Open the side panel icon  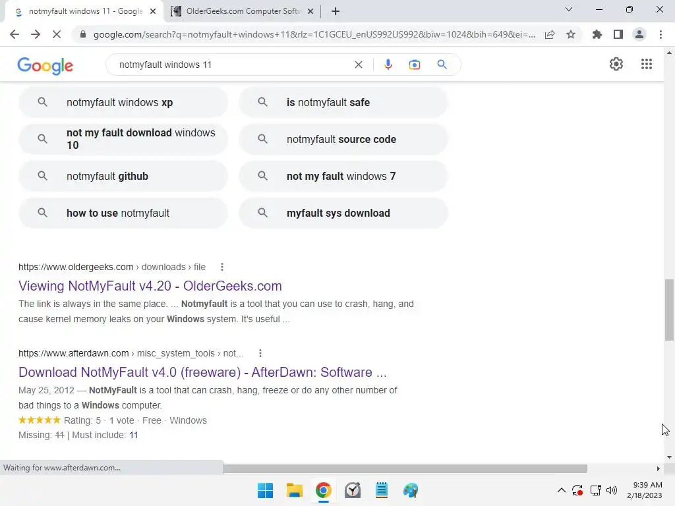point(618,34)
